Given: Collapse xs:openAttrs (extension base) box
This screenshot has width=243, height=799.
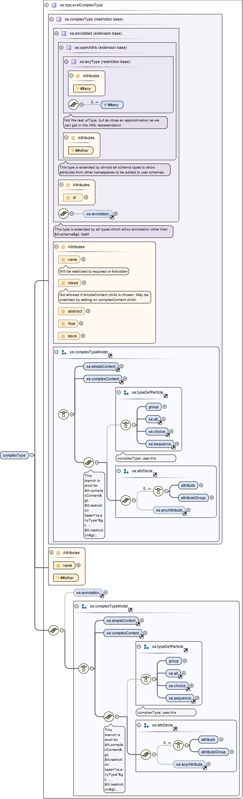Looking at the screenshot, I should coord(62,47).
